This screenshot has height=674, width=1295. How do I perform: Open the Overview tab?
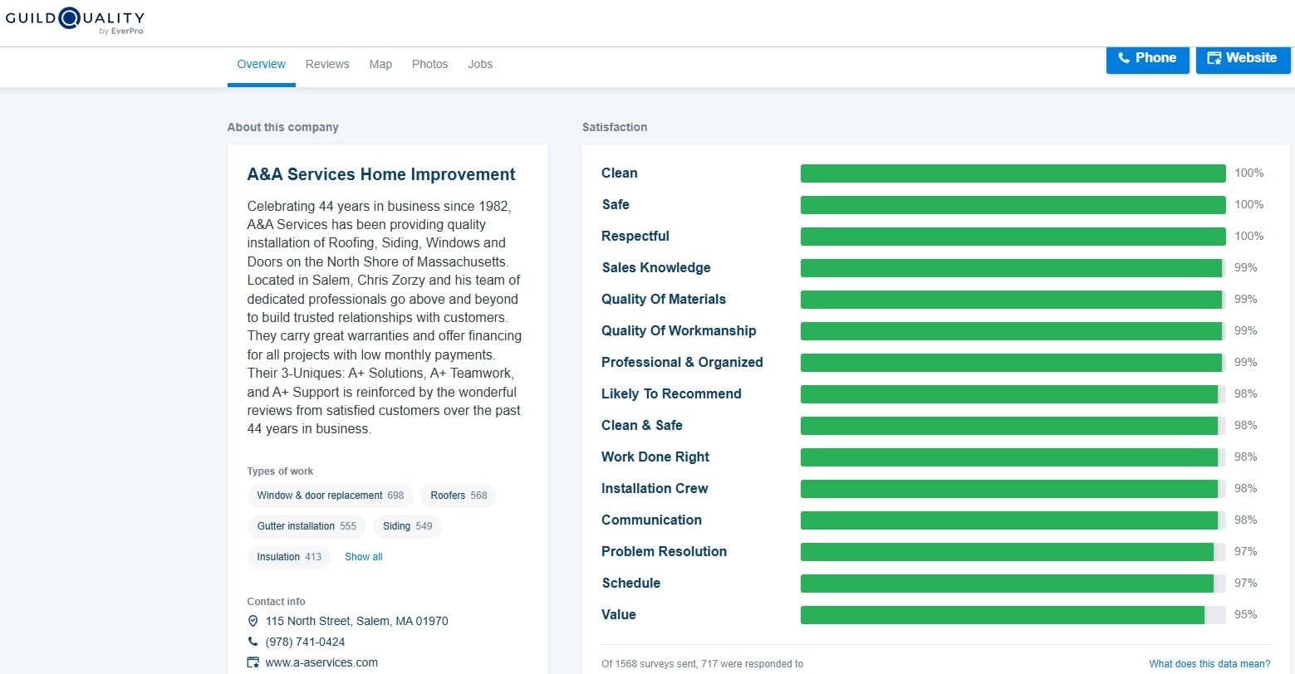[x=262, y=64]
